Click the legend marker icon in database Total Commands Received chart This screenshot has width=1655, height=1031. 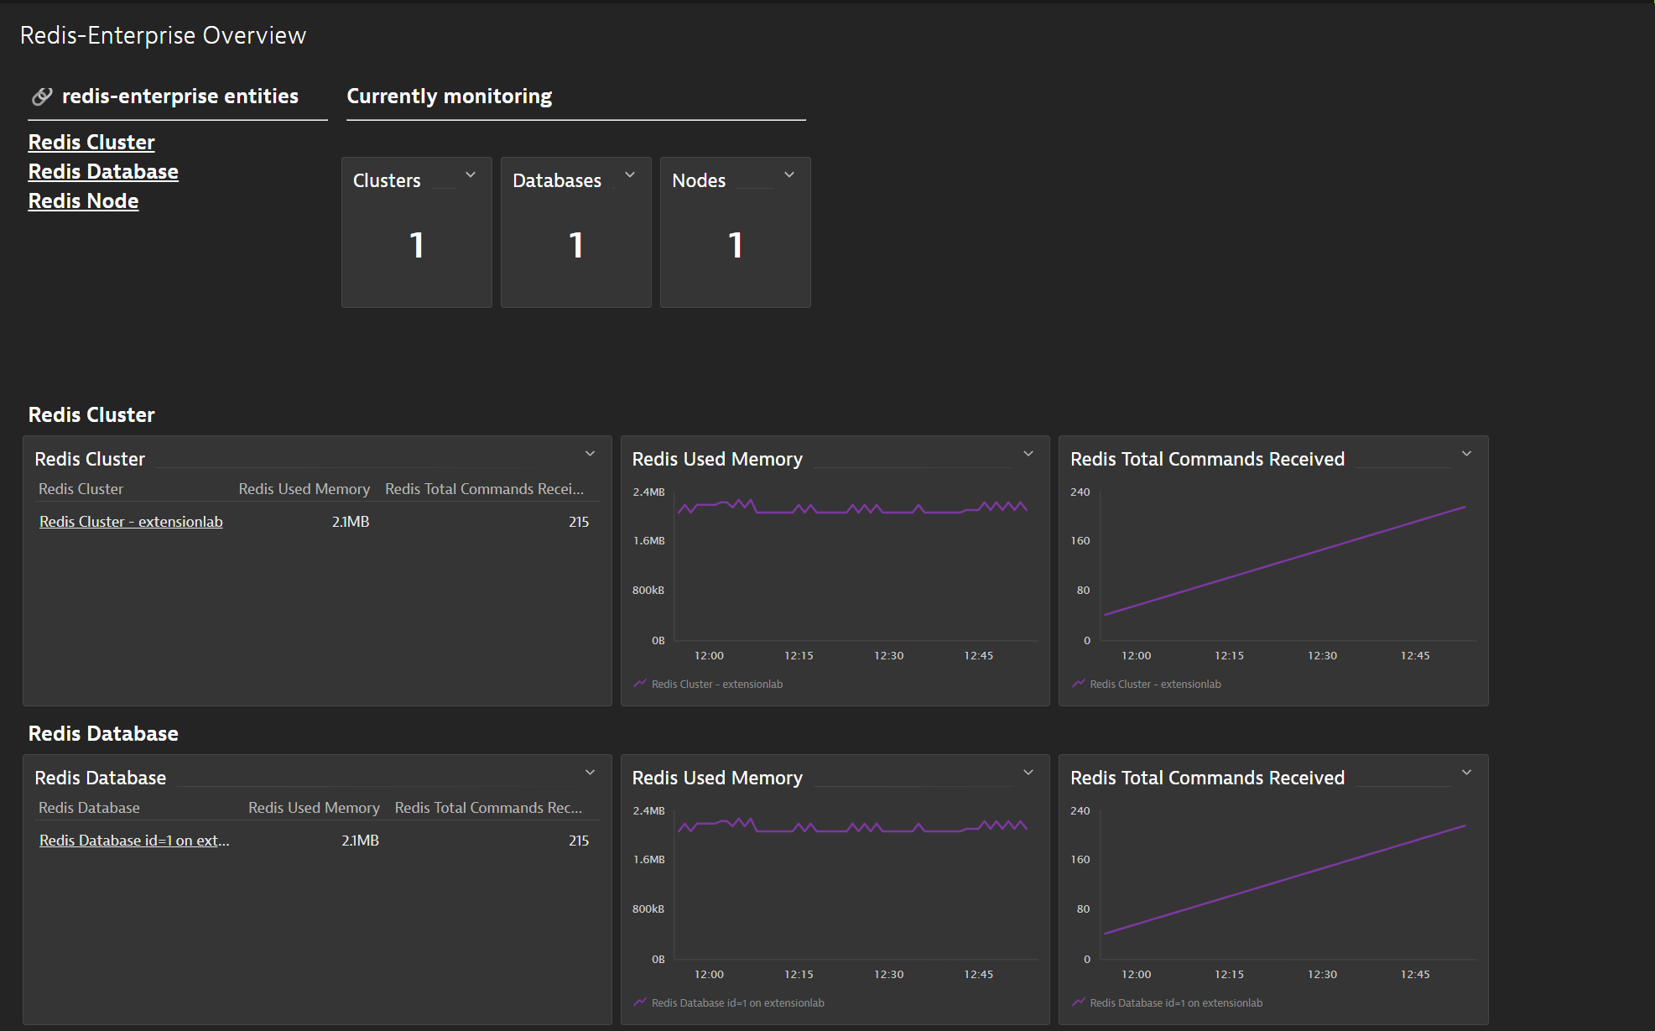pyautogui.click(x=1078, y=1002)
